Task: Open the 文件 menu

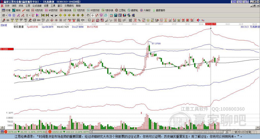Action: click(7, 6)
